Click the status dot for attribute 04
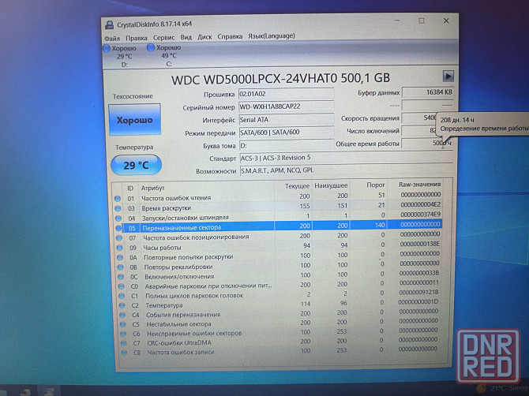This screenshot has height=396, width=529. pos(118,219)
